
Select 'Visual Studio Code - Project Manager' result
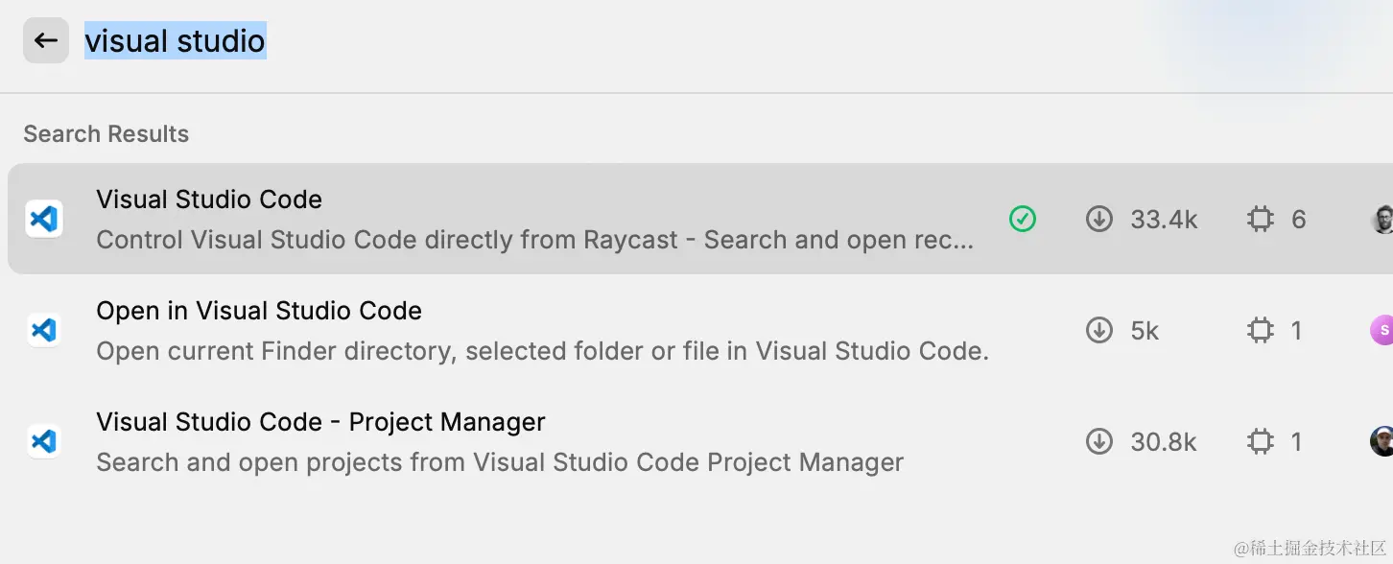320,422
